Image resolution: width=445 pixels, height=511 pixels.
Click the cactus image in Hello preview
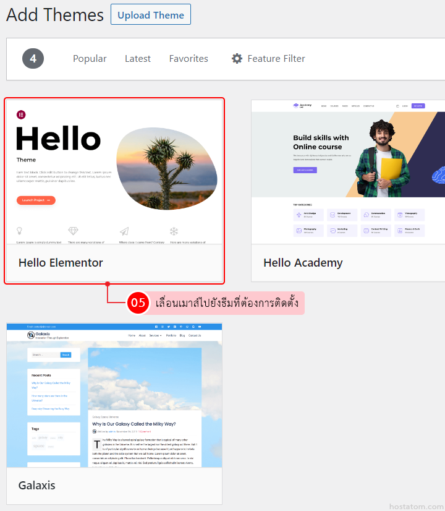167,168
